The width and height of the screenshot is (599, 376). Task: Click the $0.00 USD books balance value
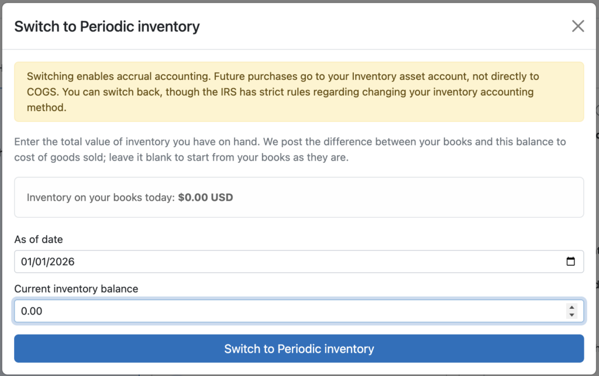click(205, 197)
